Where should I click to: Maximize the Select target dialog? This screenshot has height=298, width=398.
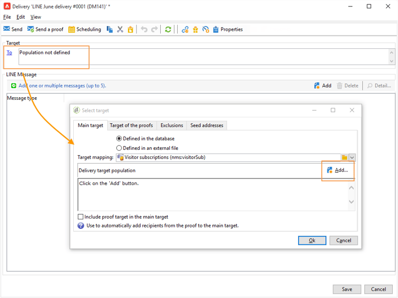coord(333,110)
